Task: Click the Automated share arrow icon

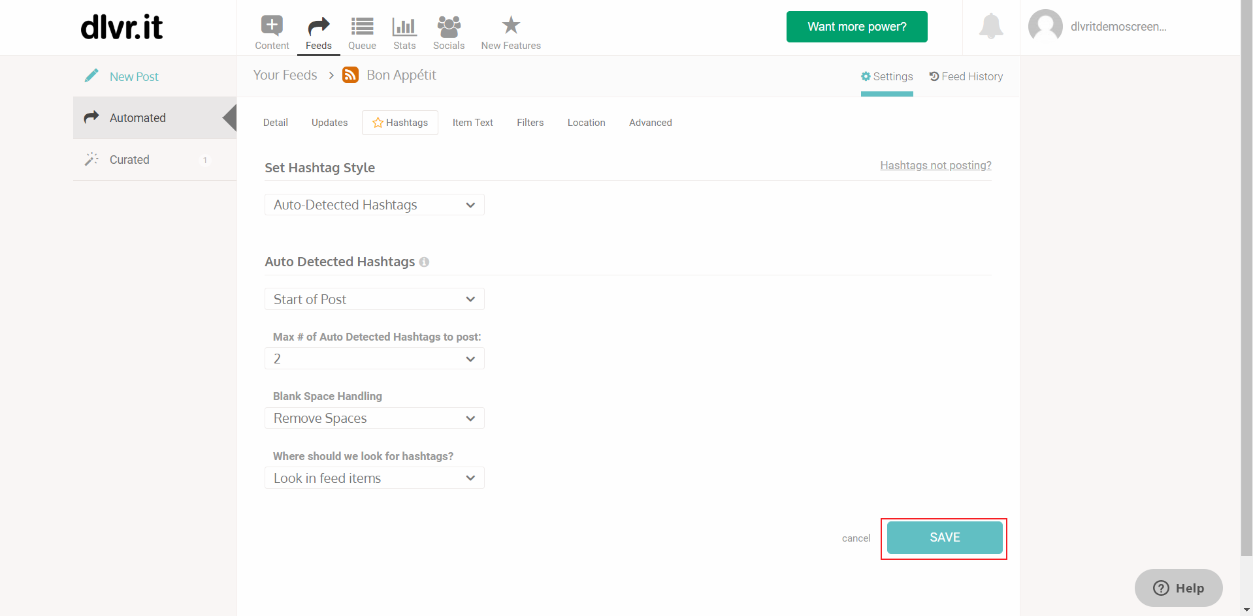Action: click(x=91, y=117)
